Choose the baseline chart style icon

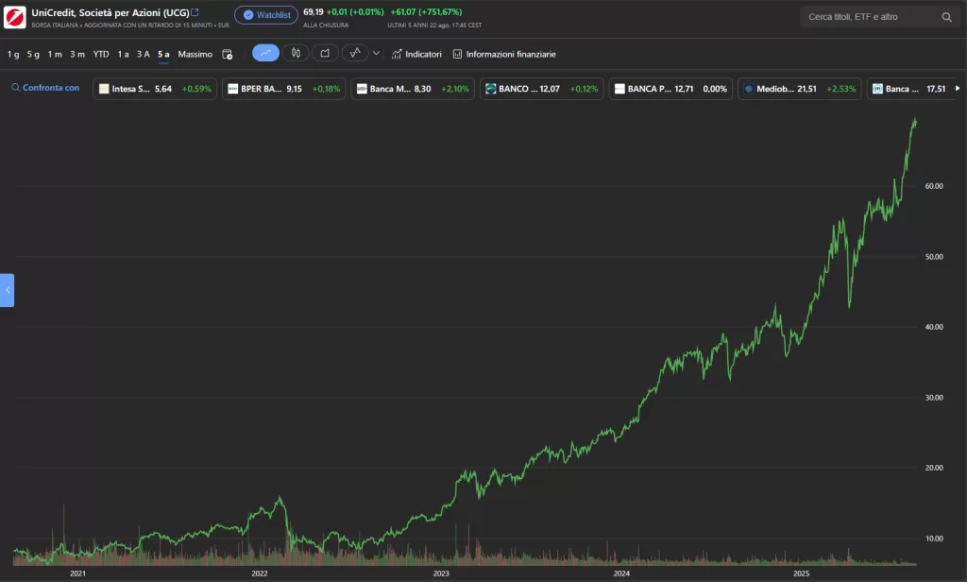click(355, 54)
